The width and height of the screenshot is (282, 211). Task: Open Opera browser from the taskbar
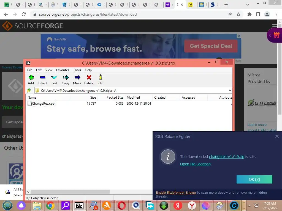(121, 206)
